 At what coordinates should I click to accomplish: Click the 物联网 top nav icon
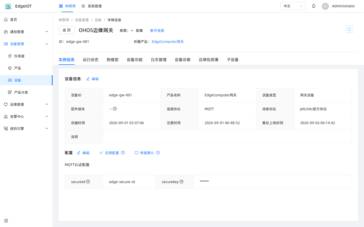point(61,6)
